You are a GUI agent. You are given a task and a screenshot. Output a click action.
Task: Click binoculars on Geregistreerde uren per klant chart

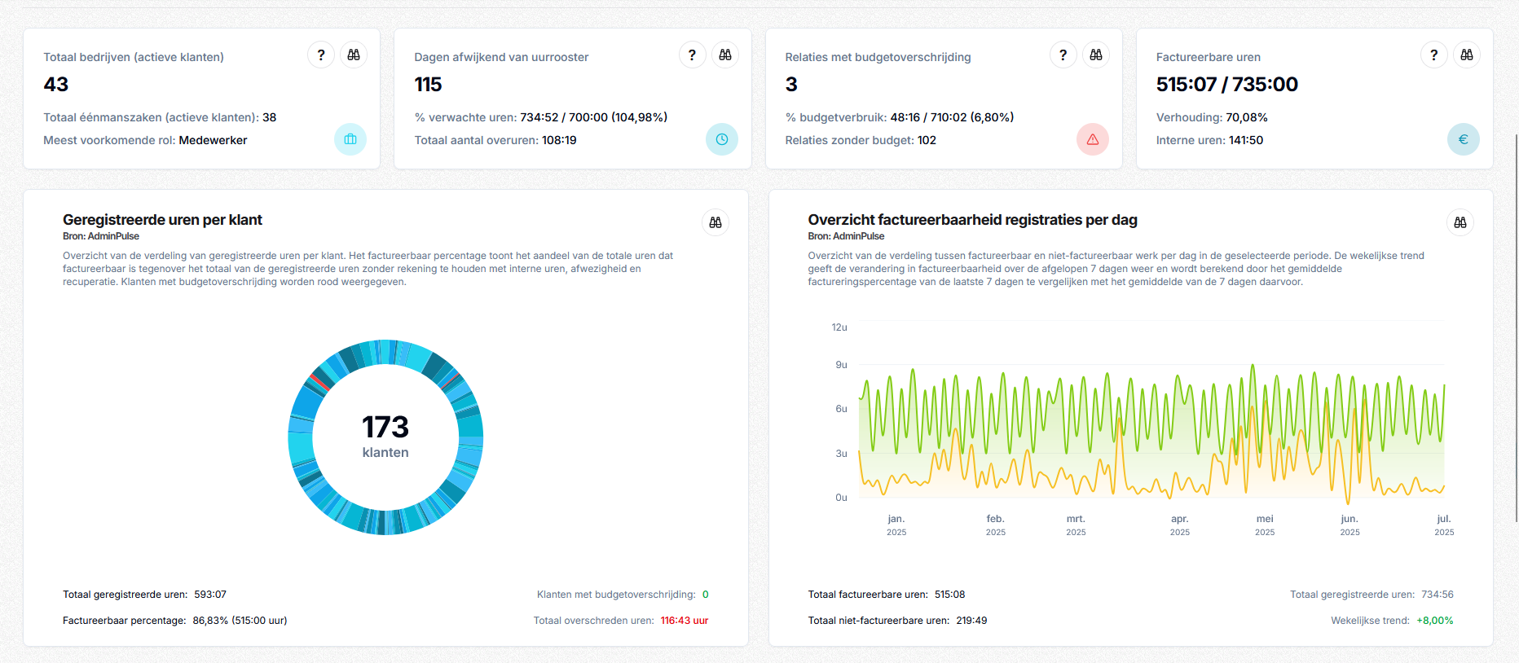pos(715,222)
